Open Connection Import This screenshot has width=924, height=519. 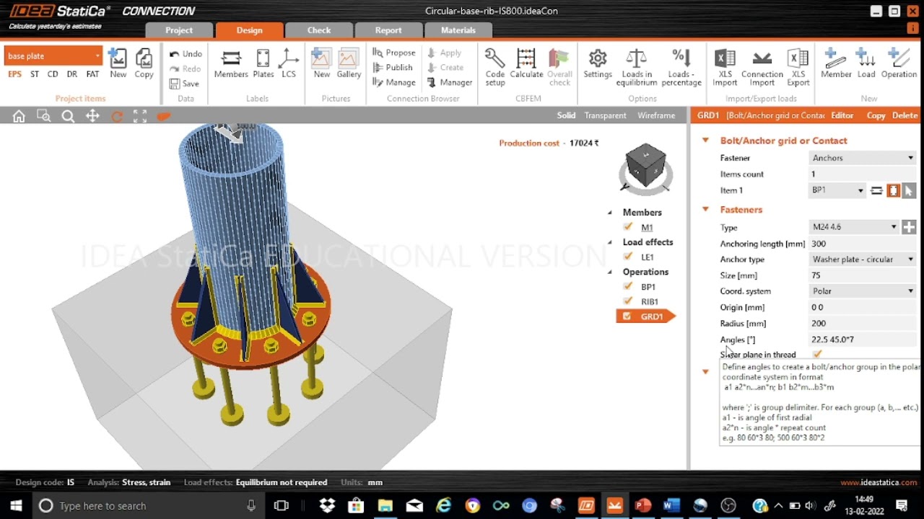[762, 67]
